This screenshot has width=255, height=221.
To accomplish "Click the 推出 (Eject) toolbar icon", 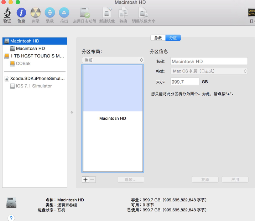I will [64, 12].
